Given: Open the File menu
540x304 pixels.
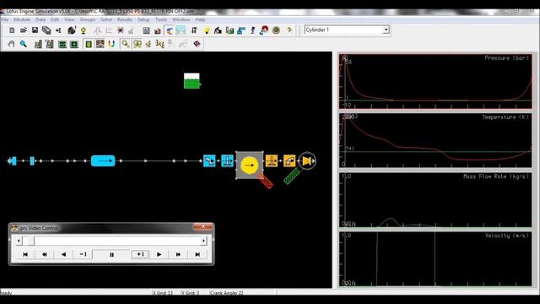Looking at the screenshot, I should point(5,19).
